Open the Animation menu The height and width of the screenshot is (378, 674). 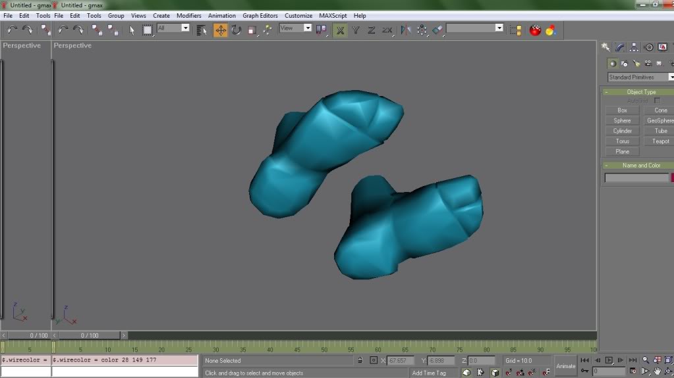[x=222, y=15]
